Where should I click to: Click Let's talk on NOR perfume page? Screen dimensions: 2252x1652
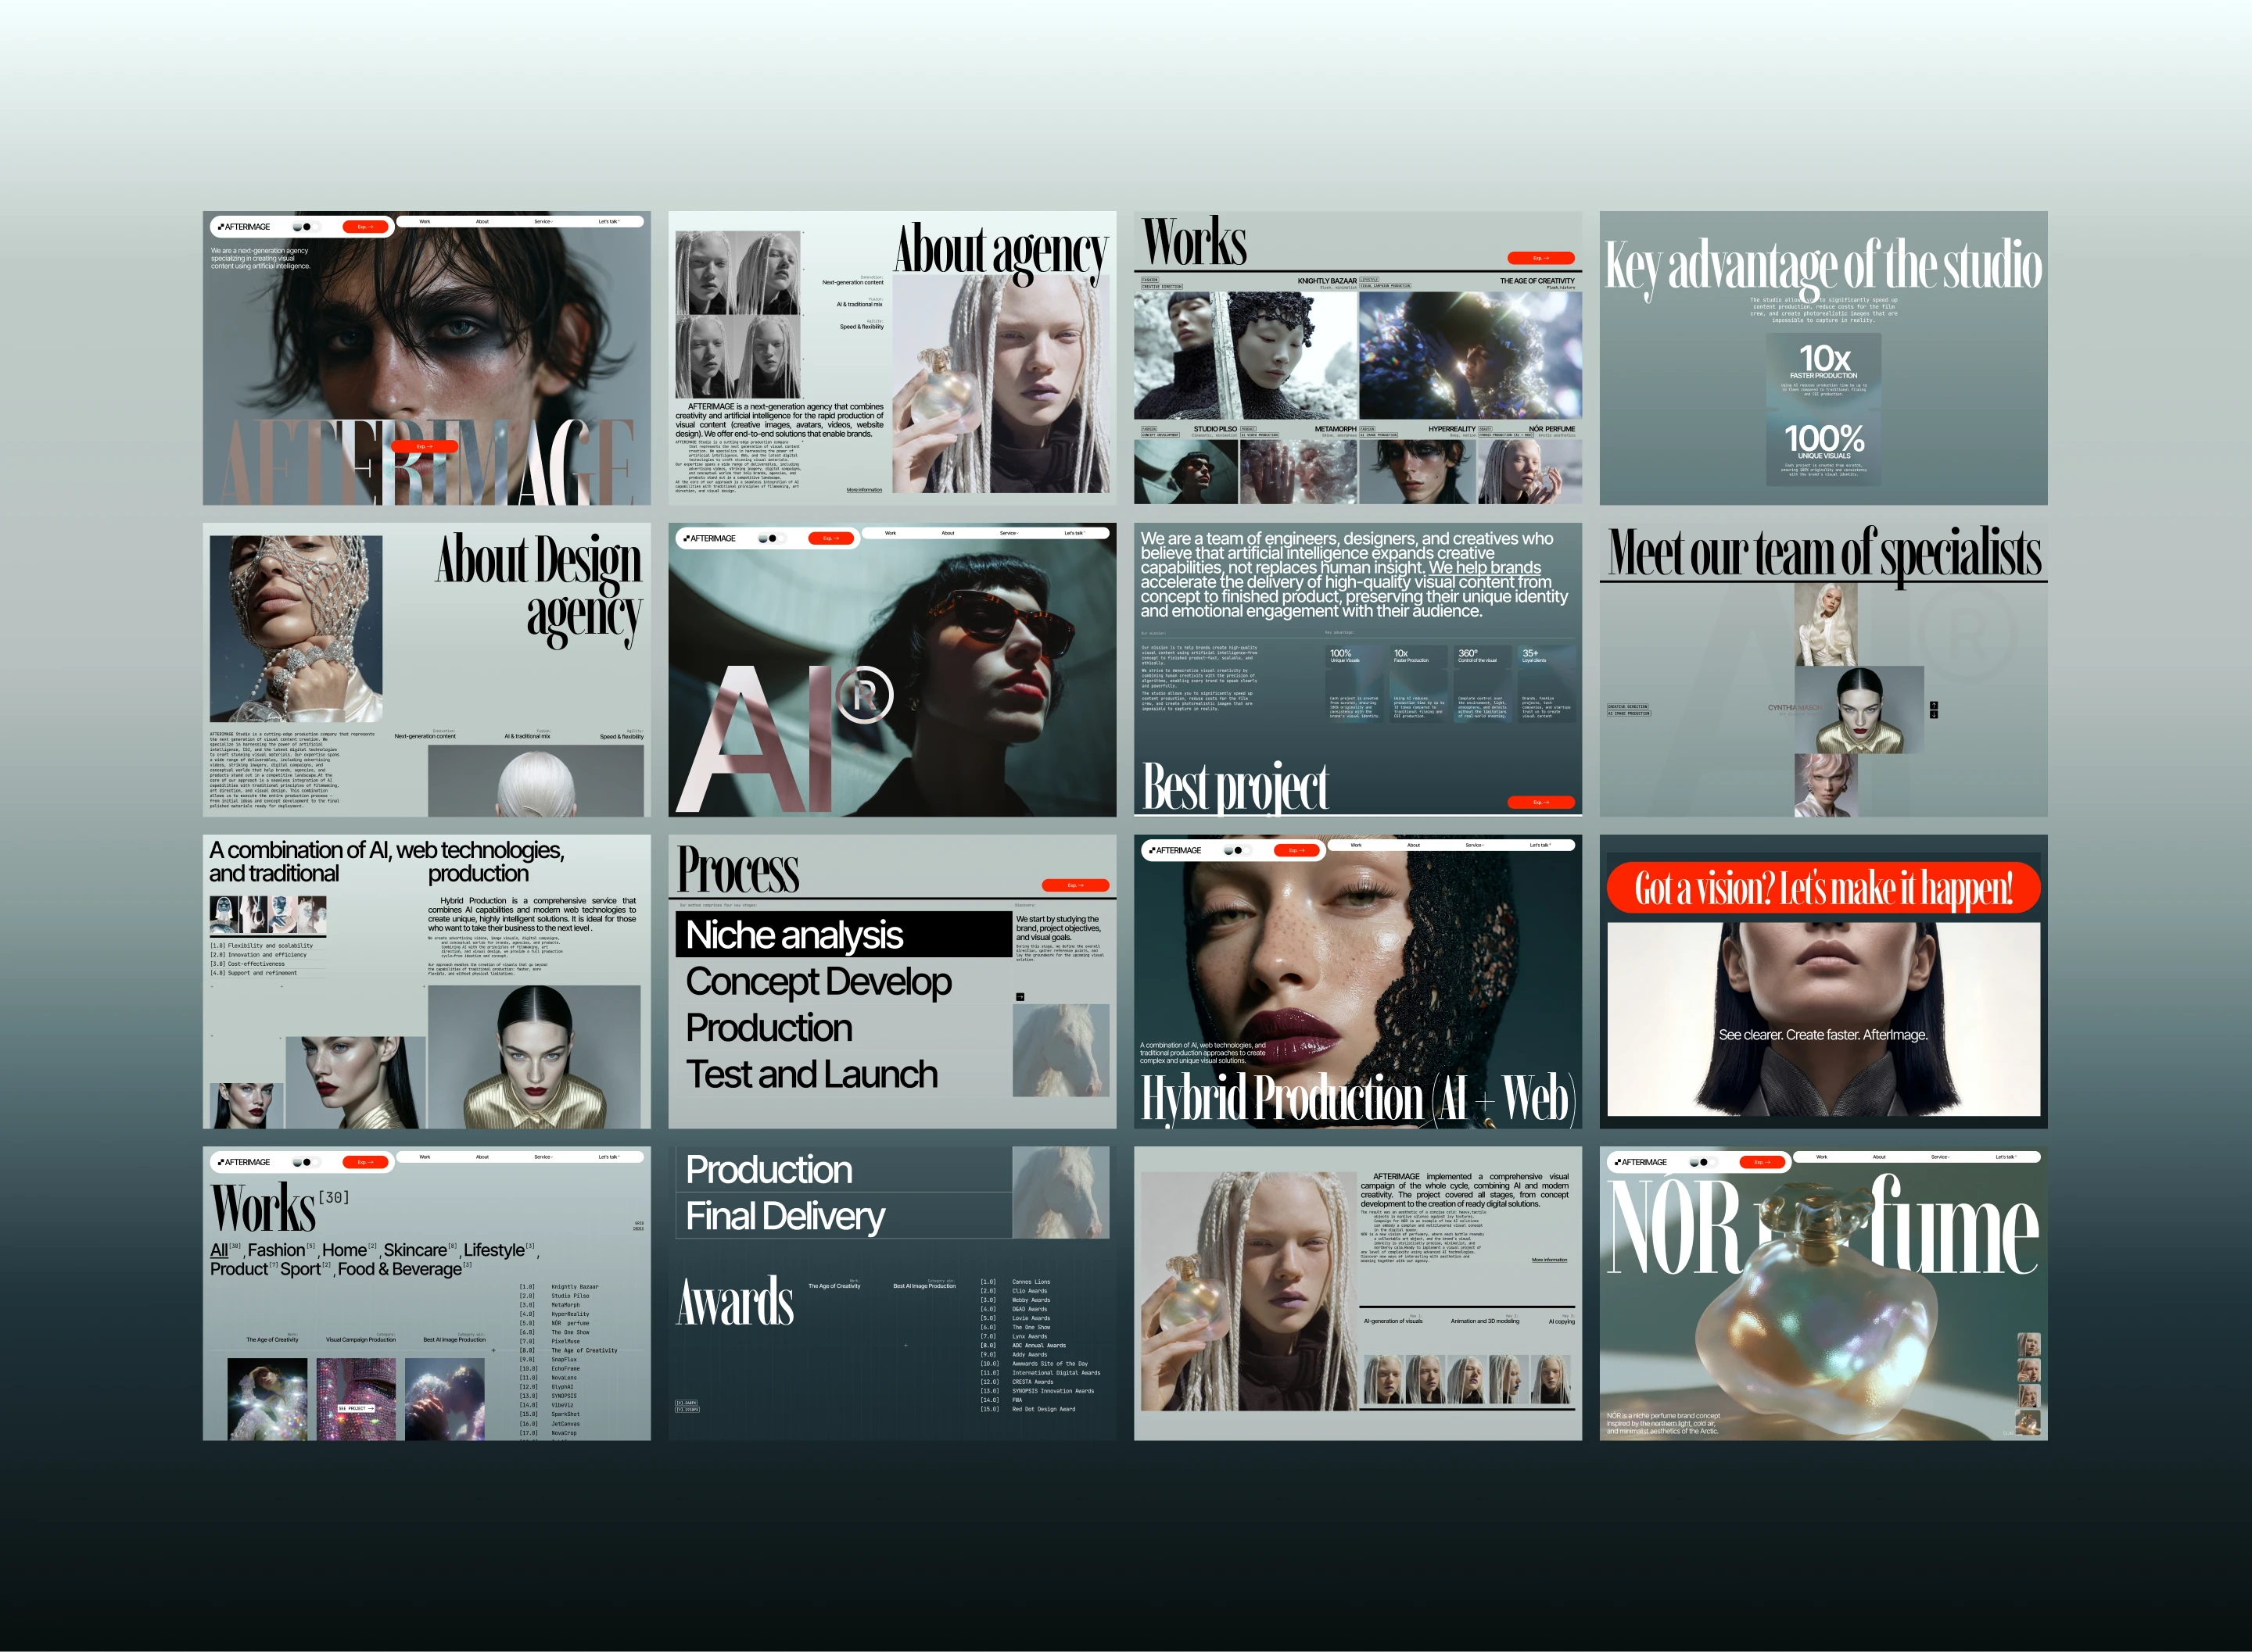click(x=2005, y=1157)
